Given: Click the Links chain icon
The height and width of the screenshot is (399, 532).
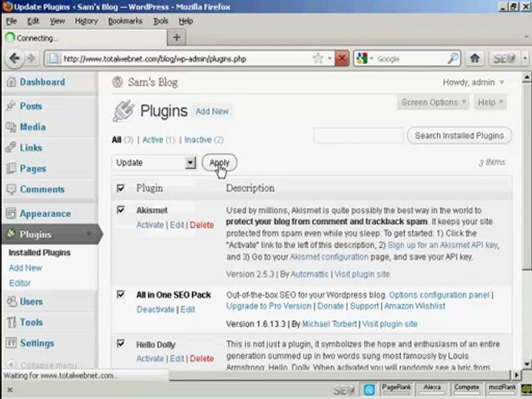Looking at the screenshot, I should click(x=11, y=147).
